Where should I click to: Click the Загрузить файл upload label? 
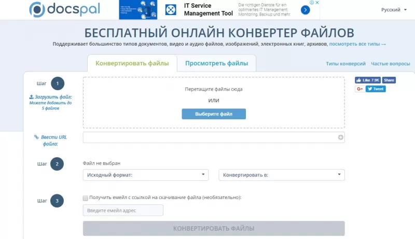[50, 97]
